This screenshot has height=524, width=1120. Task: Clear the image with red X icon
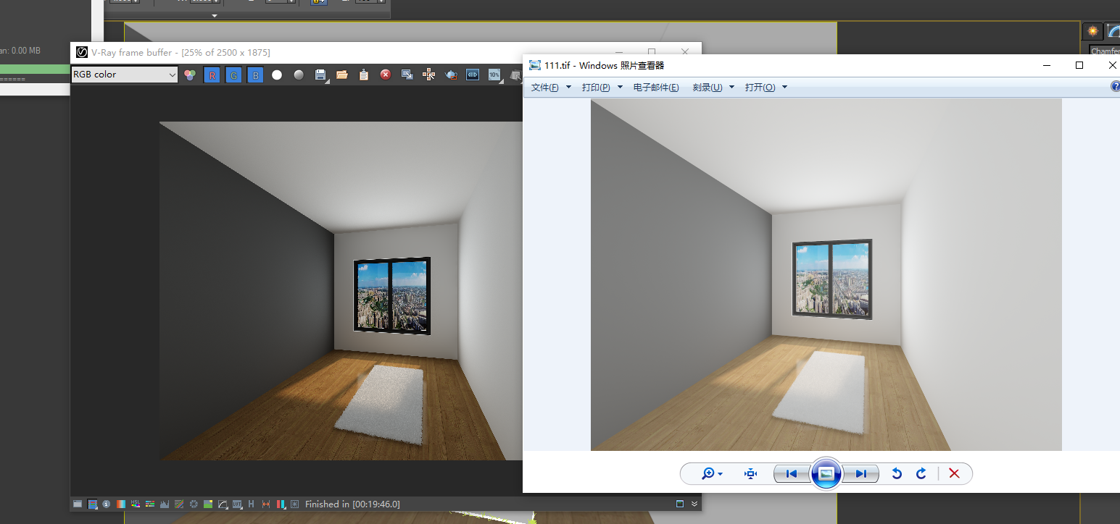pos(386,75)
